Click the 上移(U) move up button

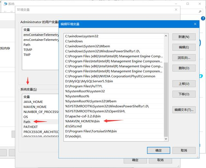(x=184, y=84)
